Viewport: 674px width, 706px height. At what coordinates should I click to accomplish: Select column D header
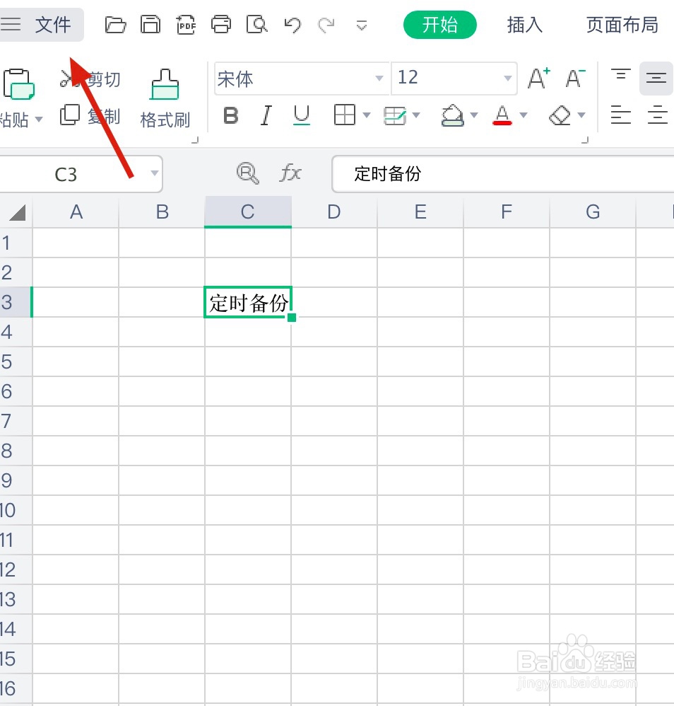tap(334, 212)
